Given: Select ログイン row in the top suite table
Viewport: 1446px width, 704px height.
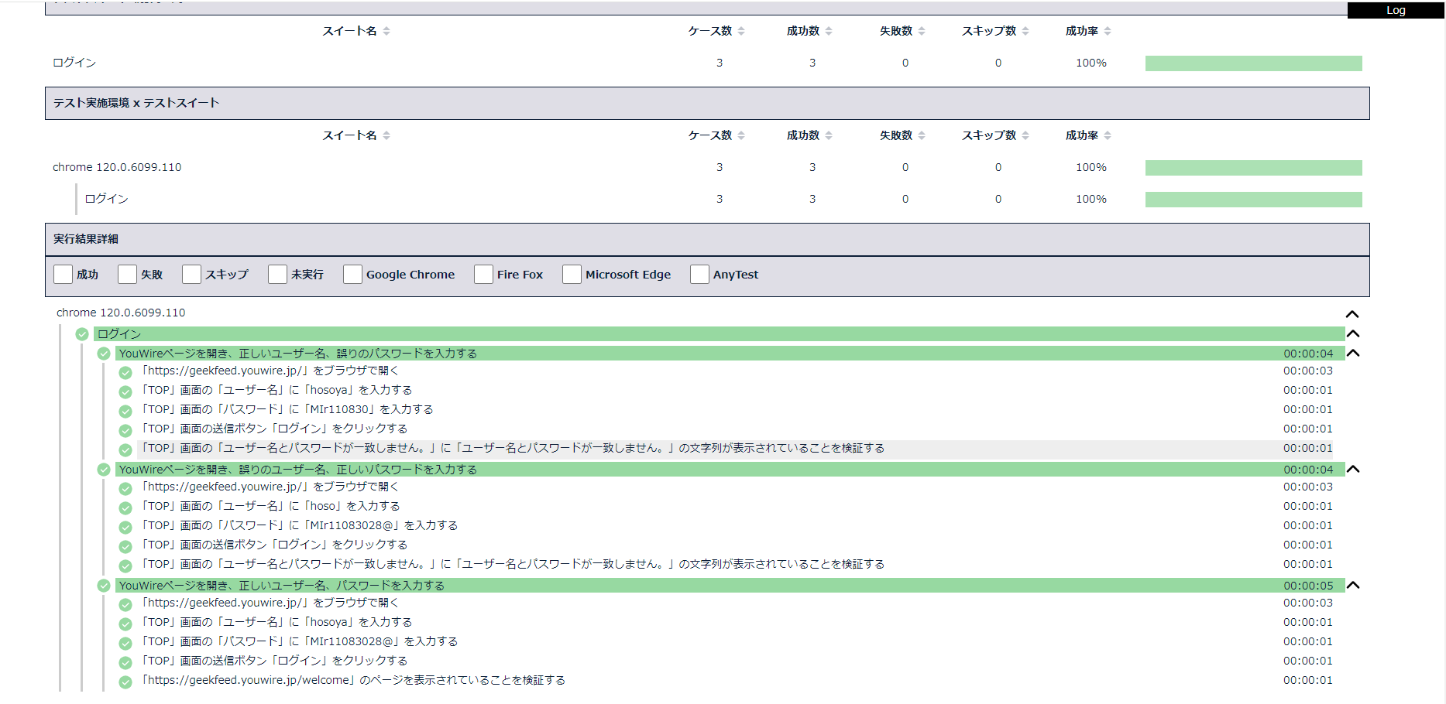Looking at the screenshot, I should (707, 63).
